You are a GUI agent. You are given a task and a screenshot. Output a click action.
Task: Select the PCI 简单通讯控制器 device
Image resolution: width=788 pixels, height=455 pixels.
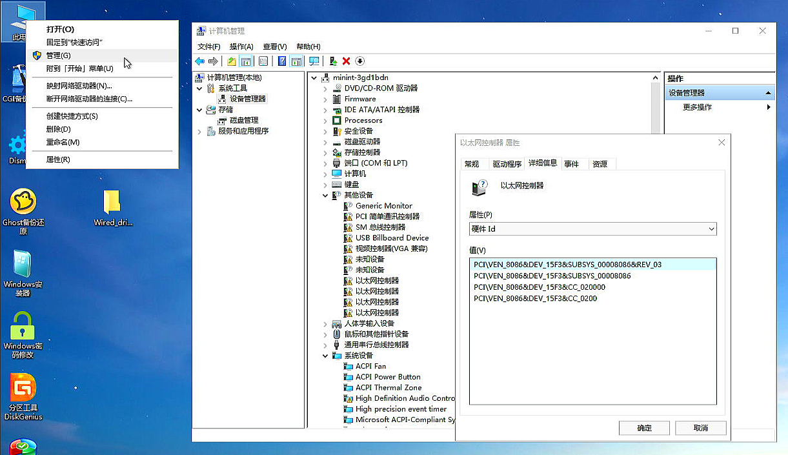click(x=387, y=216)
